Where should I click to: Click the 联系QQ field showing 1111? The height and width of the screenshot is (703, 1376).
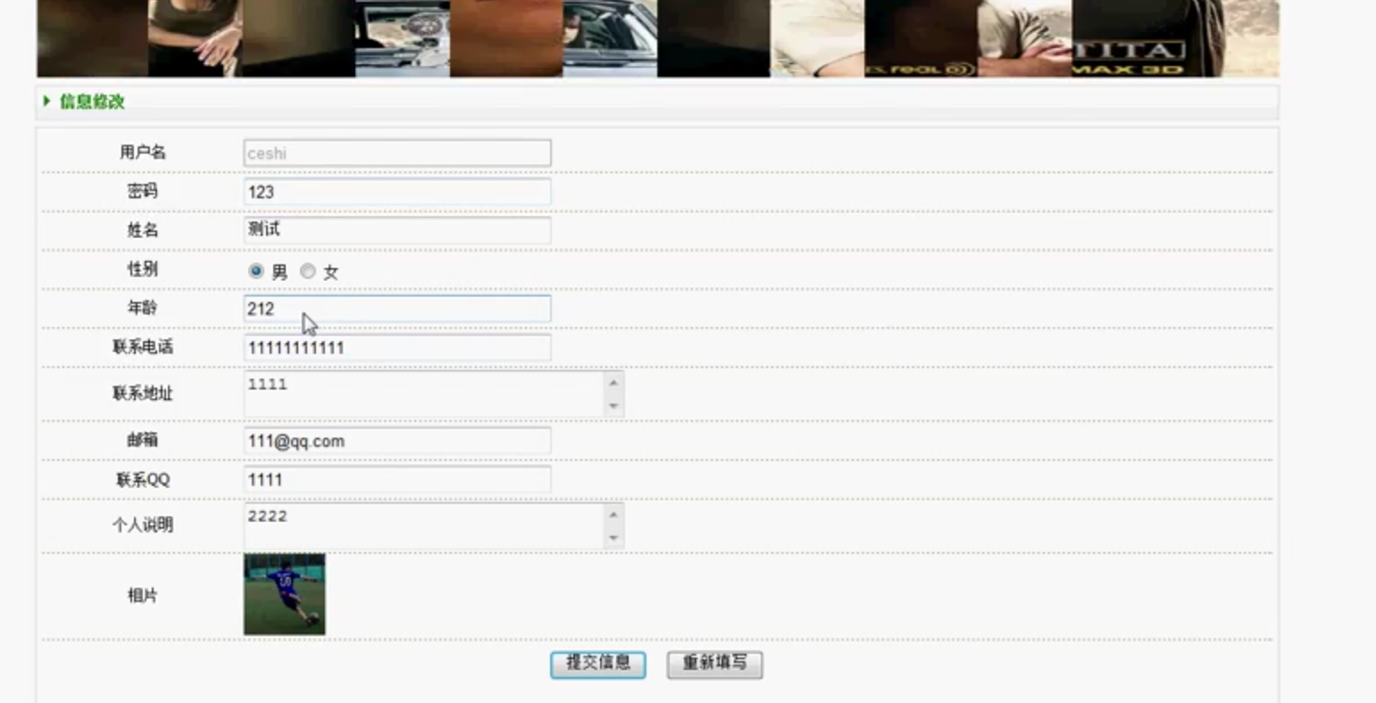(x=397, y=480)
